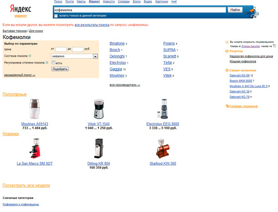Open the Кофеварки и кофемашины category
The height and width of the screenshot is (212, 278).
(21, 205)
